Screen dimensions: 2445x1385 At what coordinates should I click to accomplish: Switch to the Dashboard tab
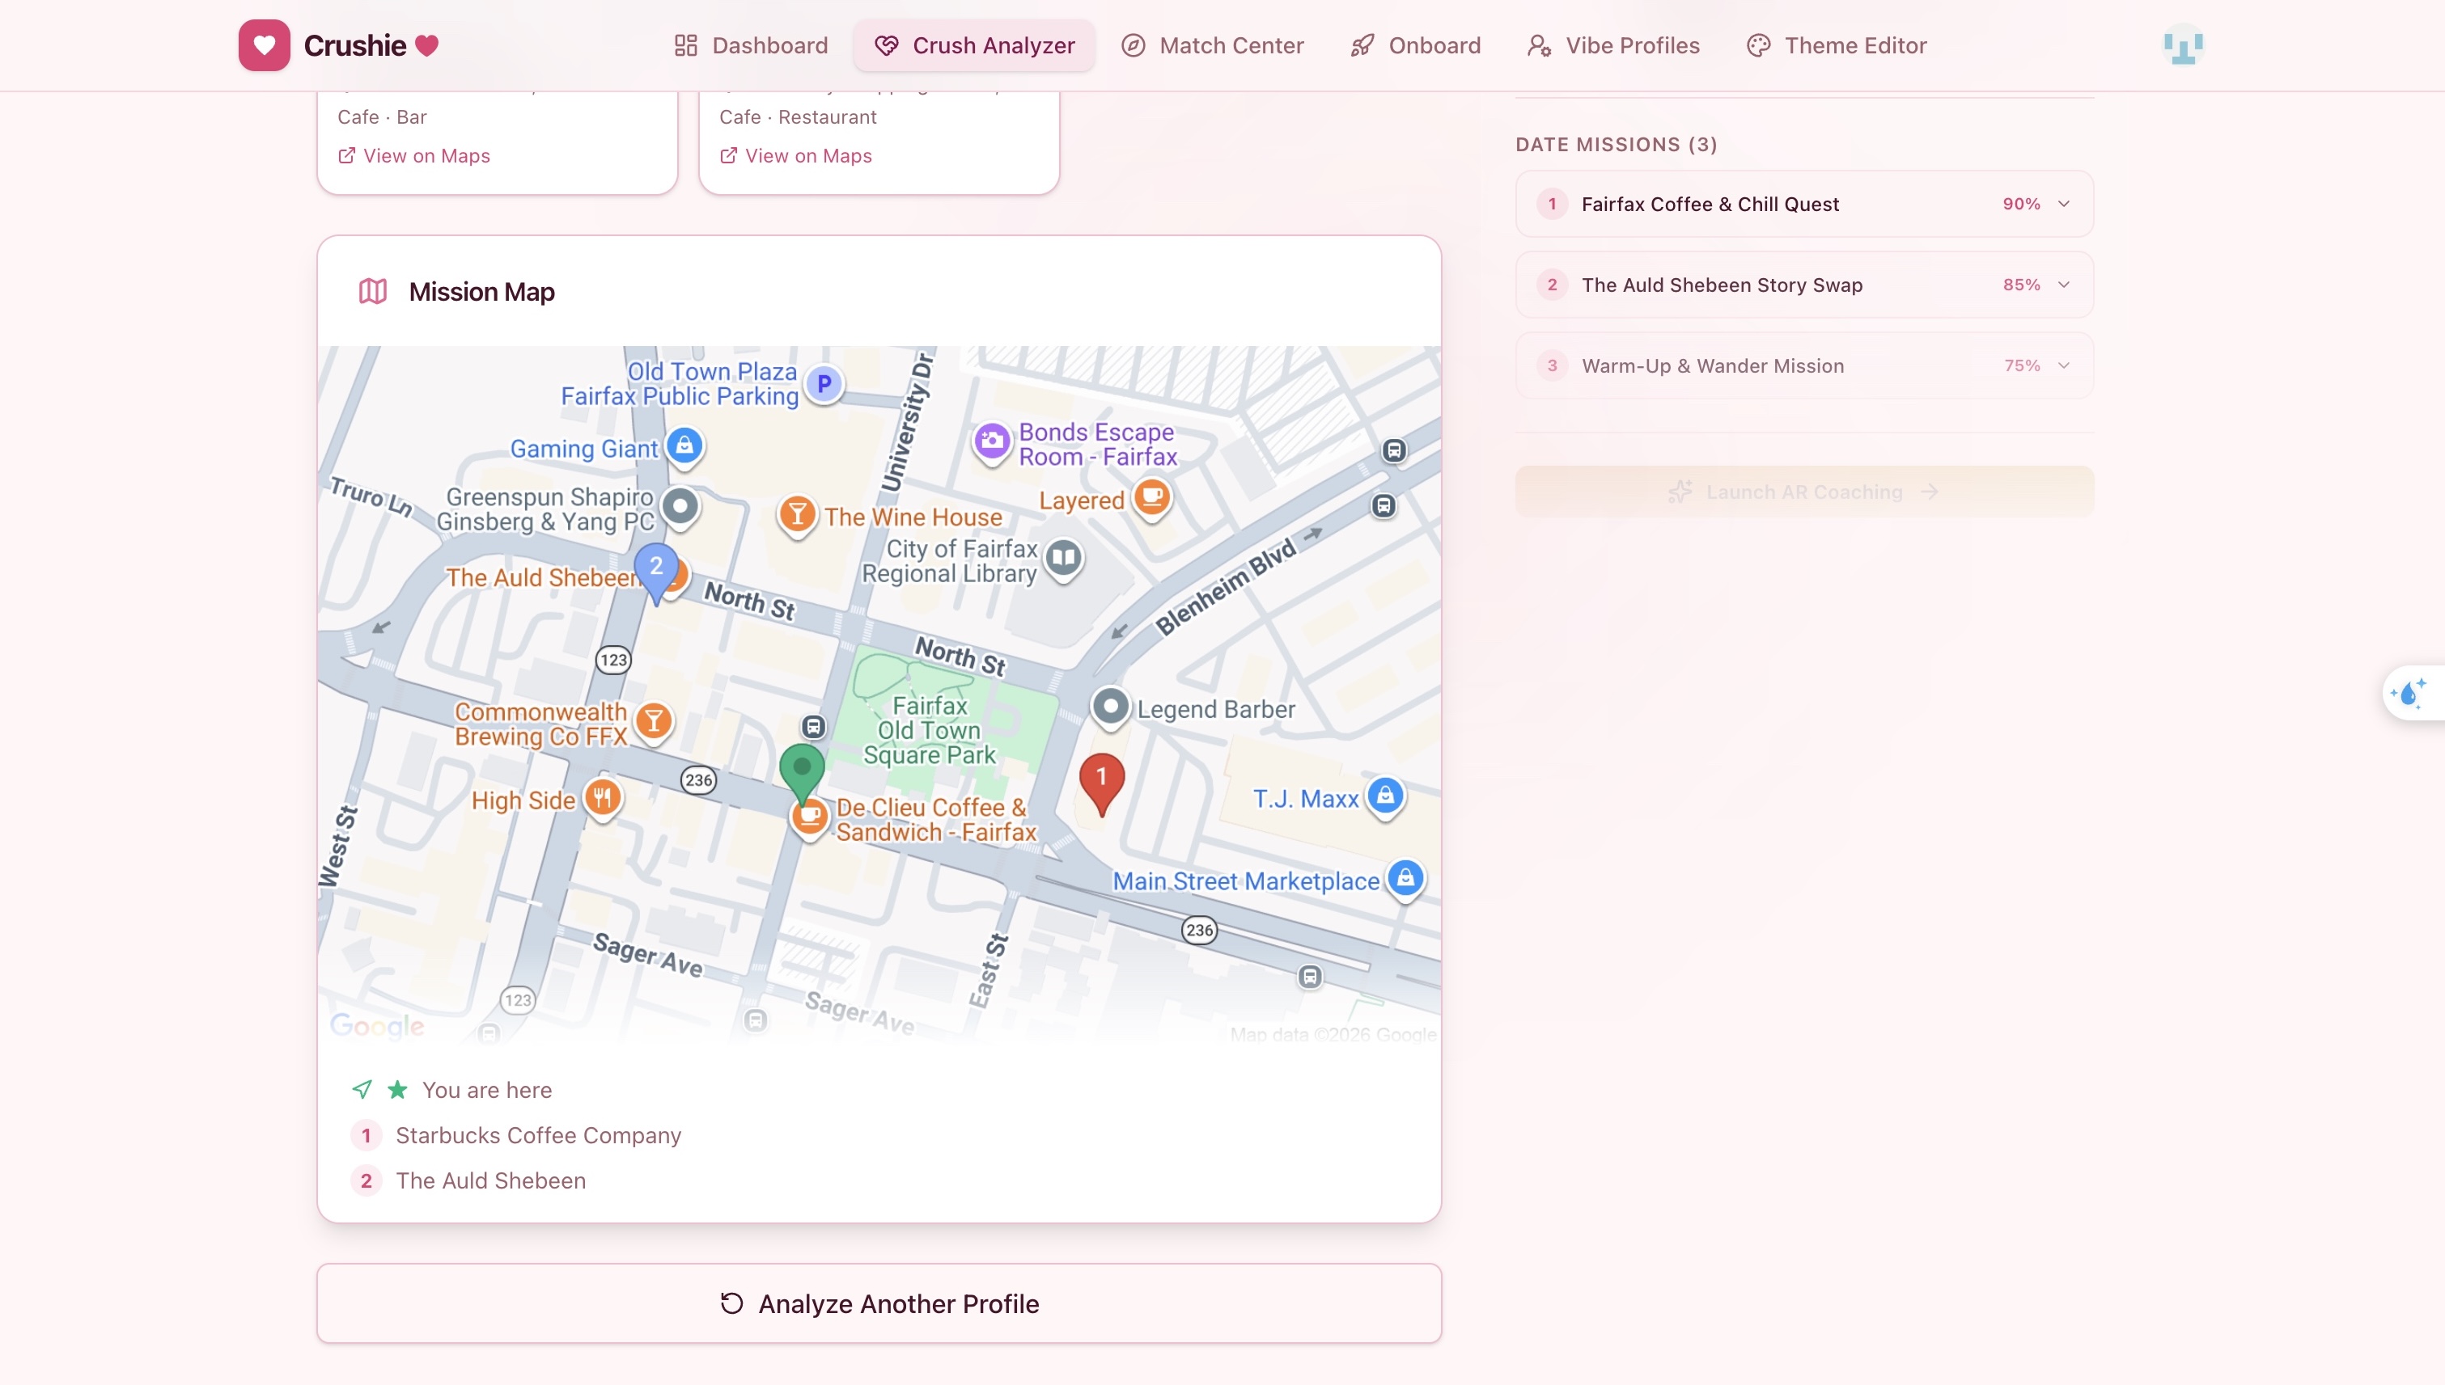point(751,44)
